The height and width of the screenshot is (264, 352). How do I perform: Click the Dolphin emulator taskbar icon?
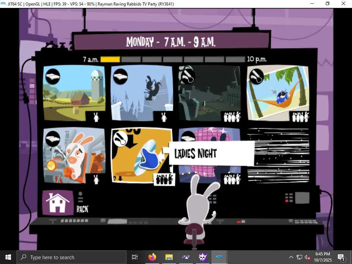(219, 257)
